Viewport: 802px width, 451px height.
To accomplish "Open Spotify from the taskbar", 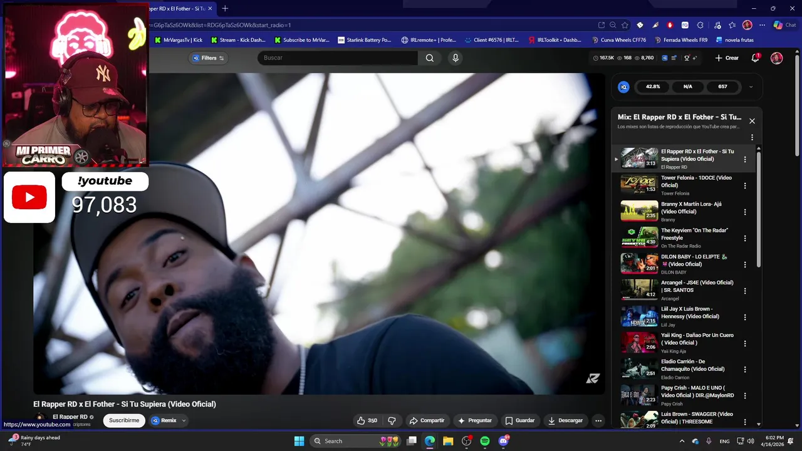I will click(485, 441).
